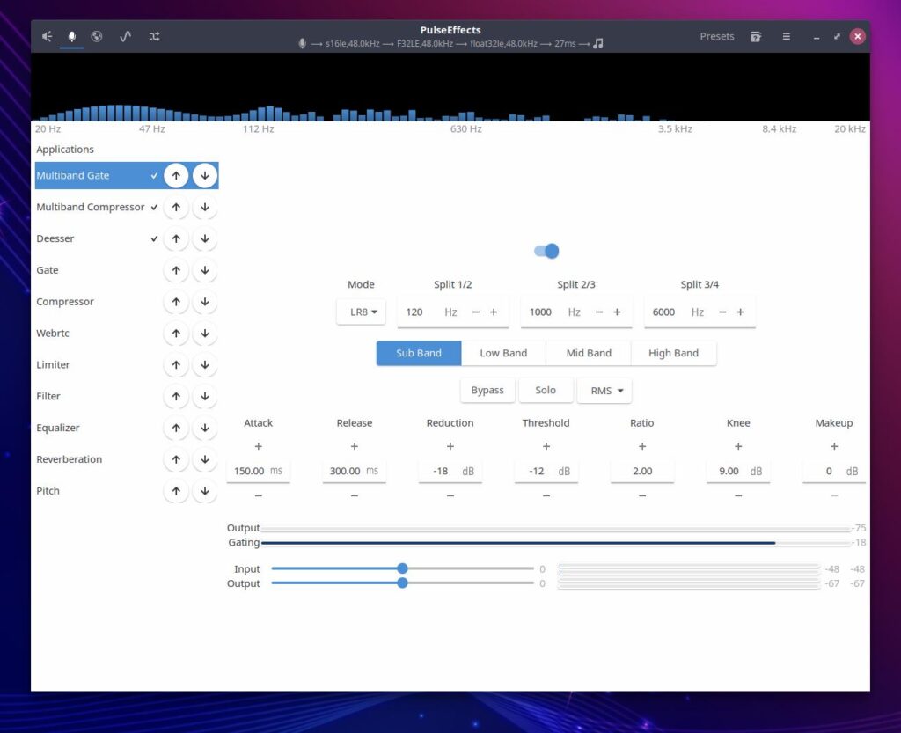Image resolution: width=901 pixels, height=733 pixels.
Task: Select the High Band tab
Action: point(673,353)
